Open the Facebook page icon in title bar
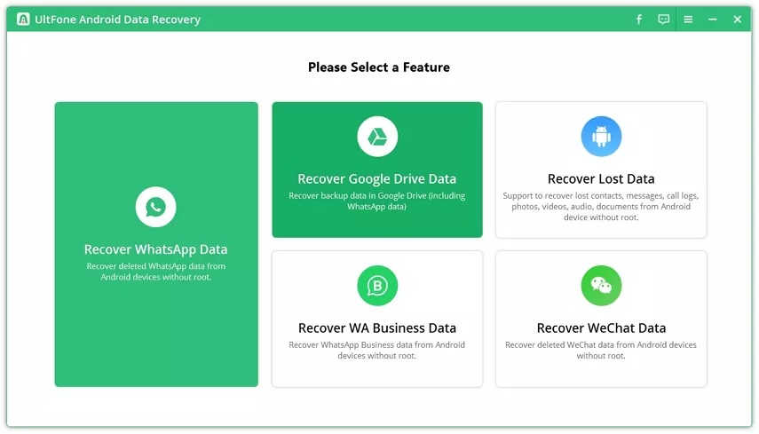The height and width of the screenshot is (434, 759). 639,20
